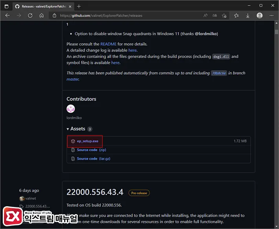Screen dimensions: 279x229
Task: Open a new browser tab
Action: click(79, 6)
